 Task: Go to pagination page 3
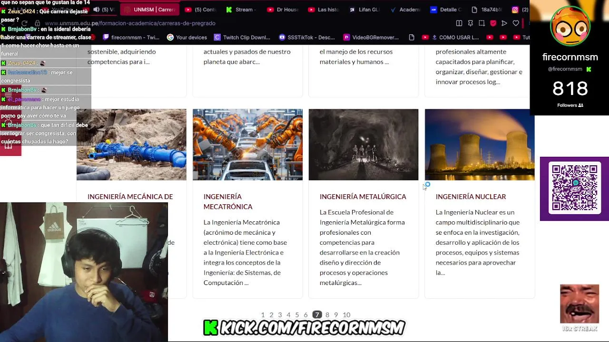coord(280,315)
